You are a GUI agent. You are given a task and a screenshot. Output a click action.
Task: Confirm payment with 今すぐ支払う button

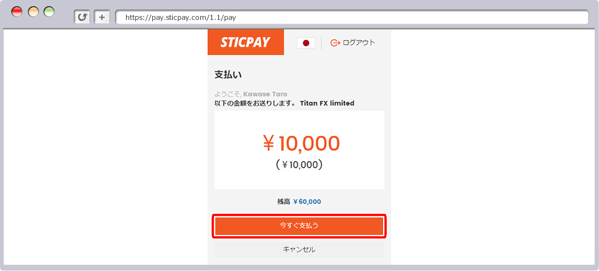coord(299,226)
